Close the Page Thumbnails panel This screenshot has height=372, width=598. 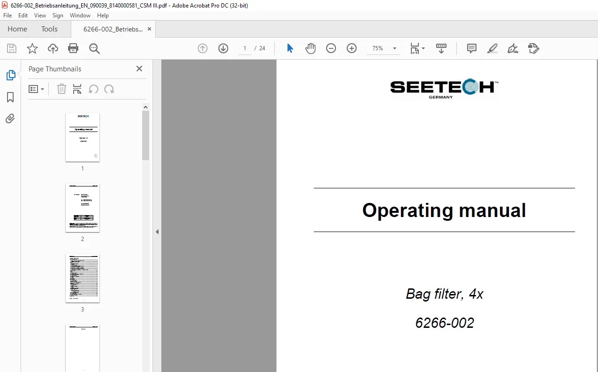[x=139, y=69]
